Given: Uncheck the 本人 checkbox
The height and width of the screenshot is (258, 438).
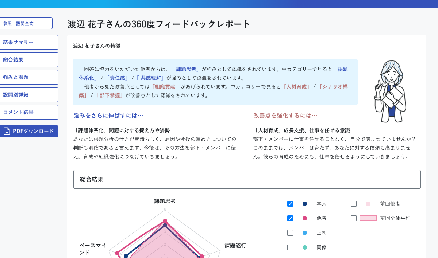Looking at the screenshot, I should coord(290,204).
